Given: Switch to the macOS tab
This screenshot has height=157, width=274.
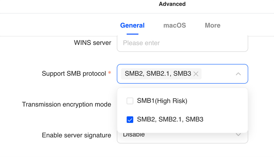Looking at the screenshot, I should [175, 25].
